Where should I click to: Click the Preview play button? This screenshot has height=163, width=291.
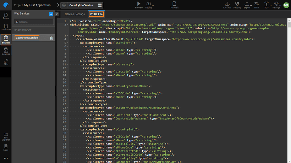tap(139, 4)
